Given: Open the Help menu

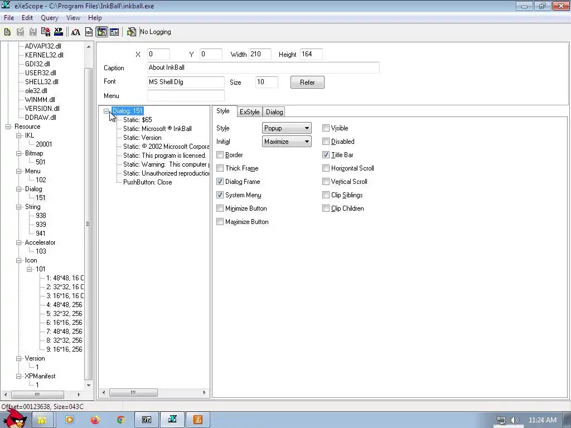Looking at the screenshot, I should click(x=95, y=18).
